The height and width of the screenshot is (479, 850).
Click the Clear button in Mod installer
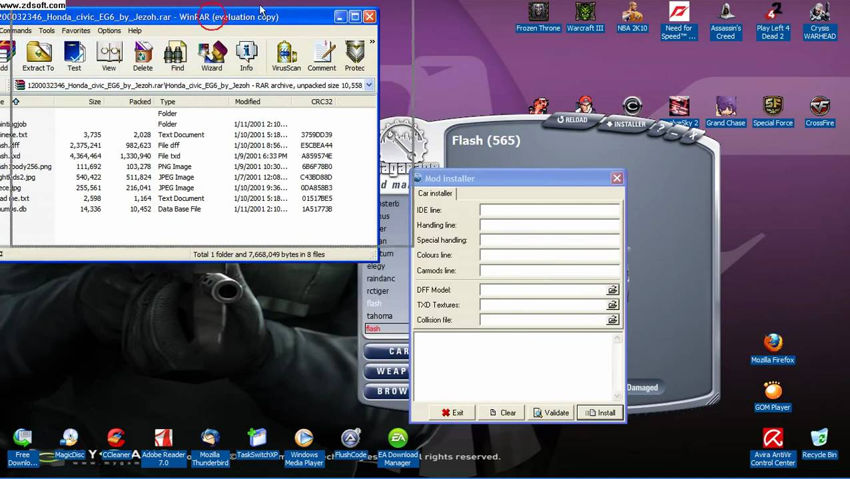502,412
